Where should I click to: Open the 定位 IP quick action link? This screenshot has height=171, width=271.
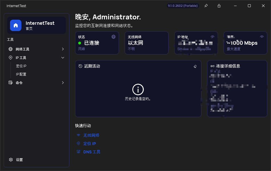tap(90, 143)
